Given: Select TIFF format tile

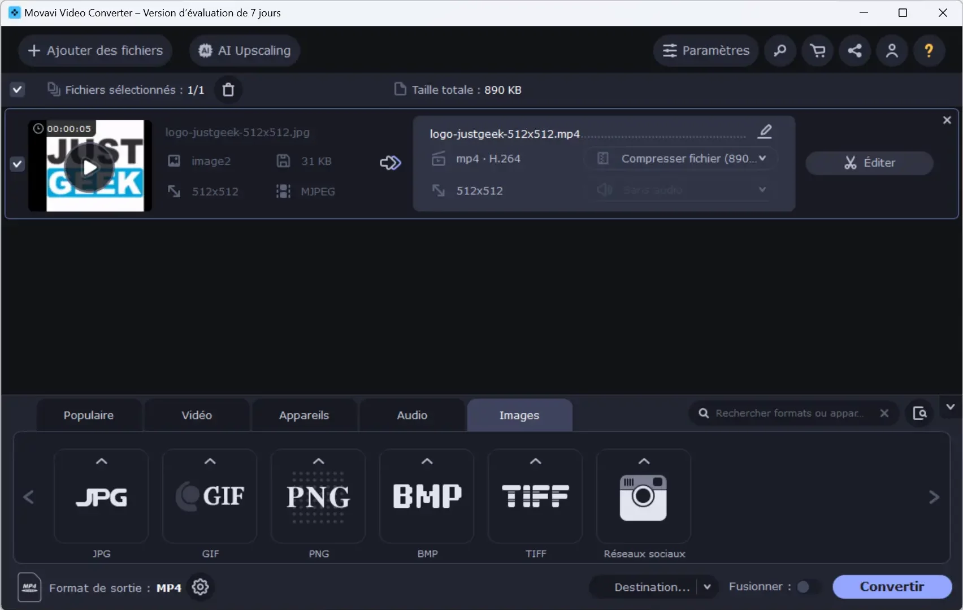Looking at the screenshot, I should tap(535, 496).
